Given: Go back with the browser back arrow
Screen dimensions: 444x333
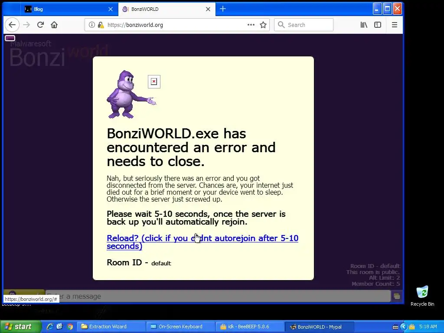Looking at the screenshot, I should pos(12,25).
